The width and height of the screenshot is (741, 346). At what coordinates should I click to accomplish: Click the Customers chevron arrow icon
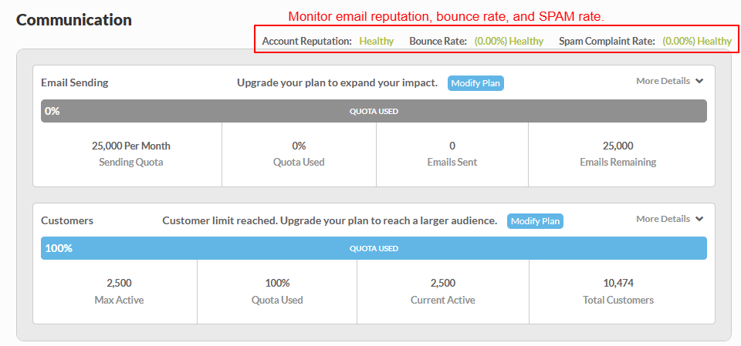699,219
